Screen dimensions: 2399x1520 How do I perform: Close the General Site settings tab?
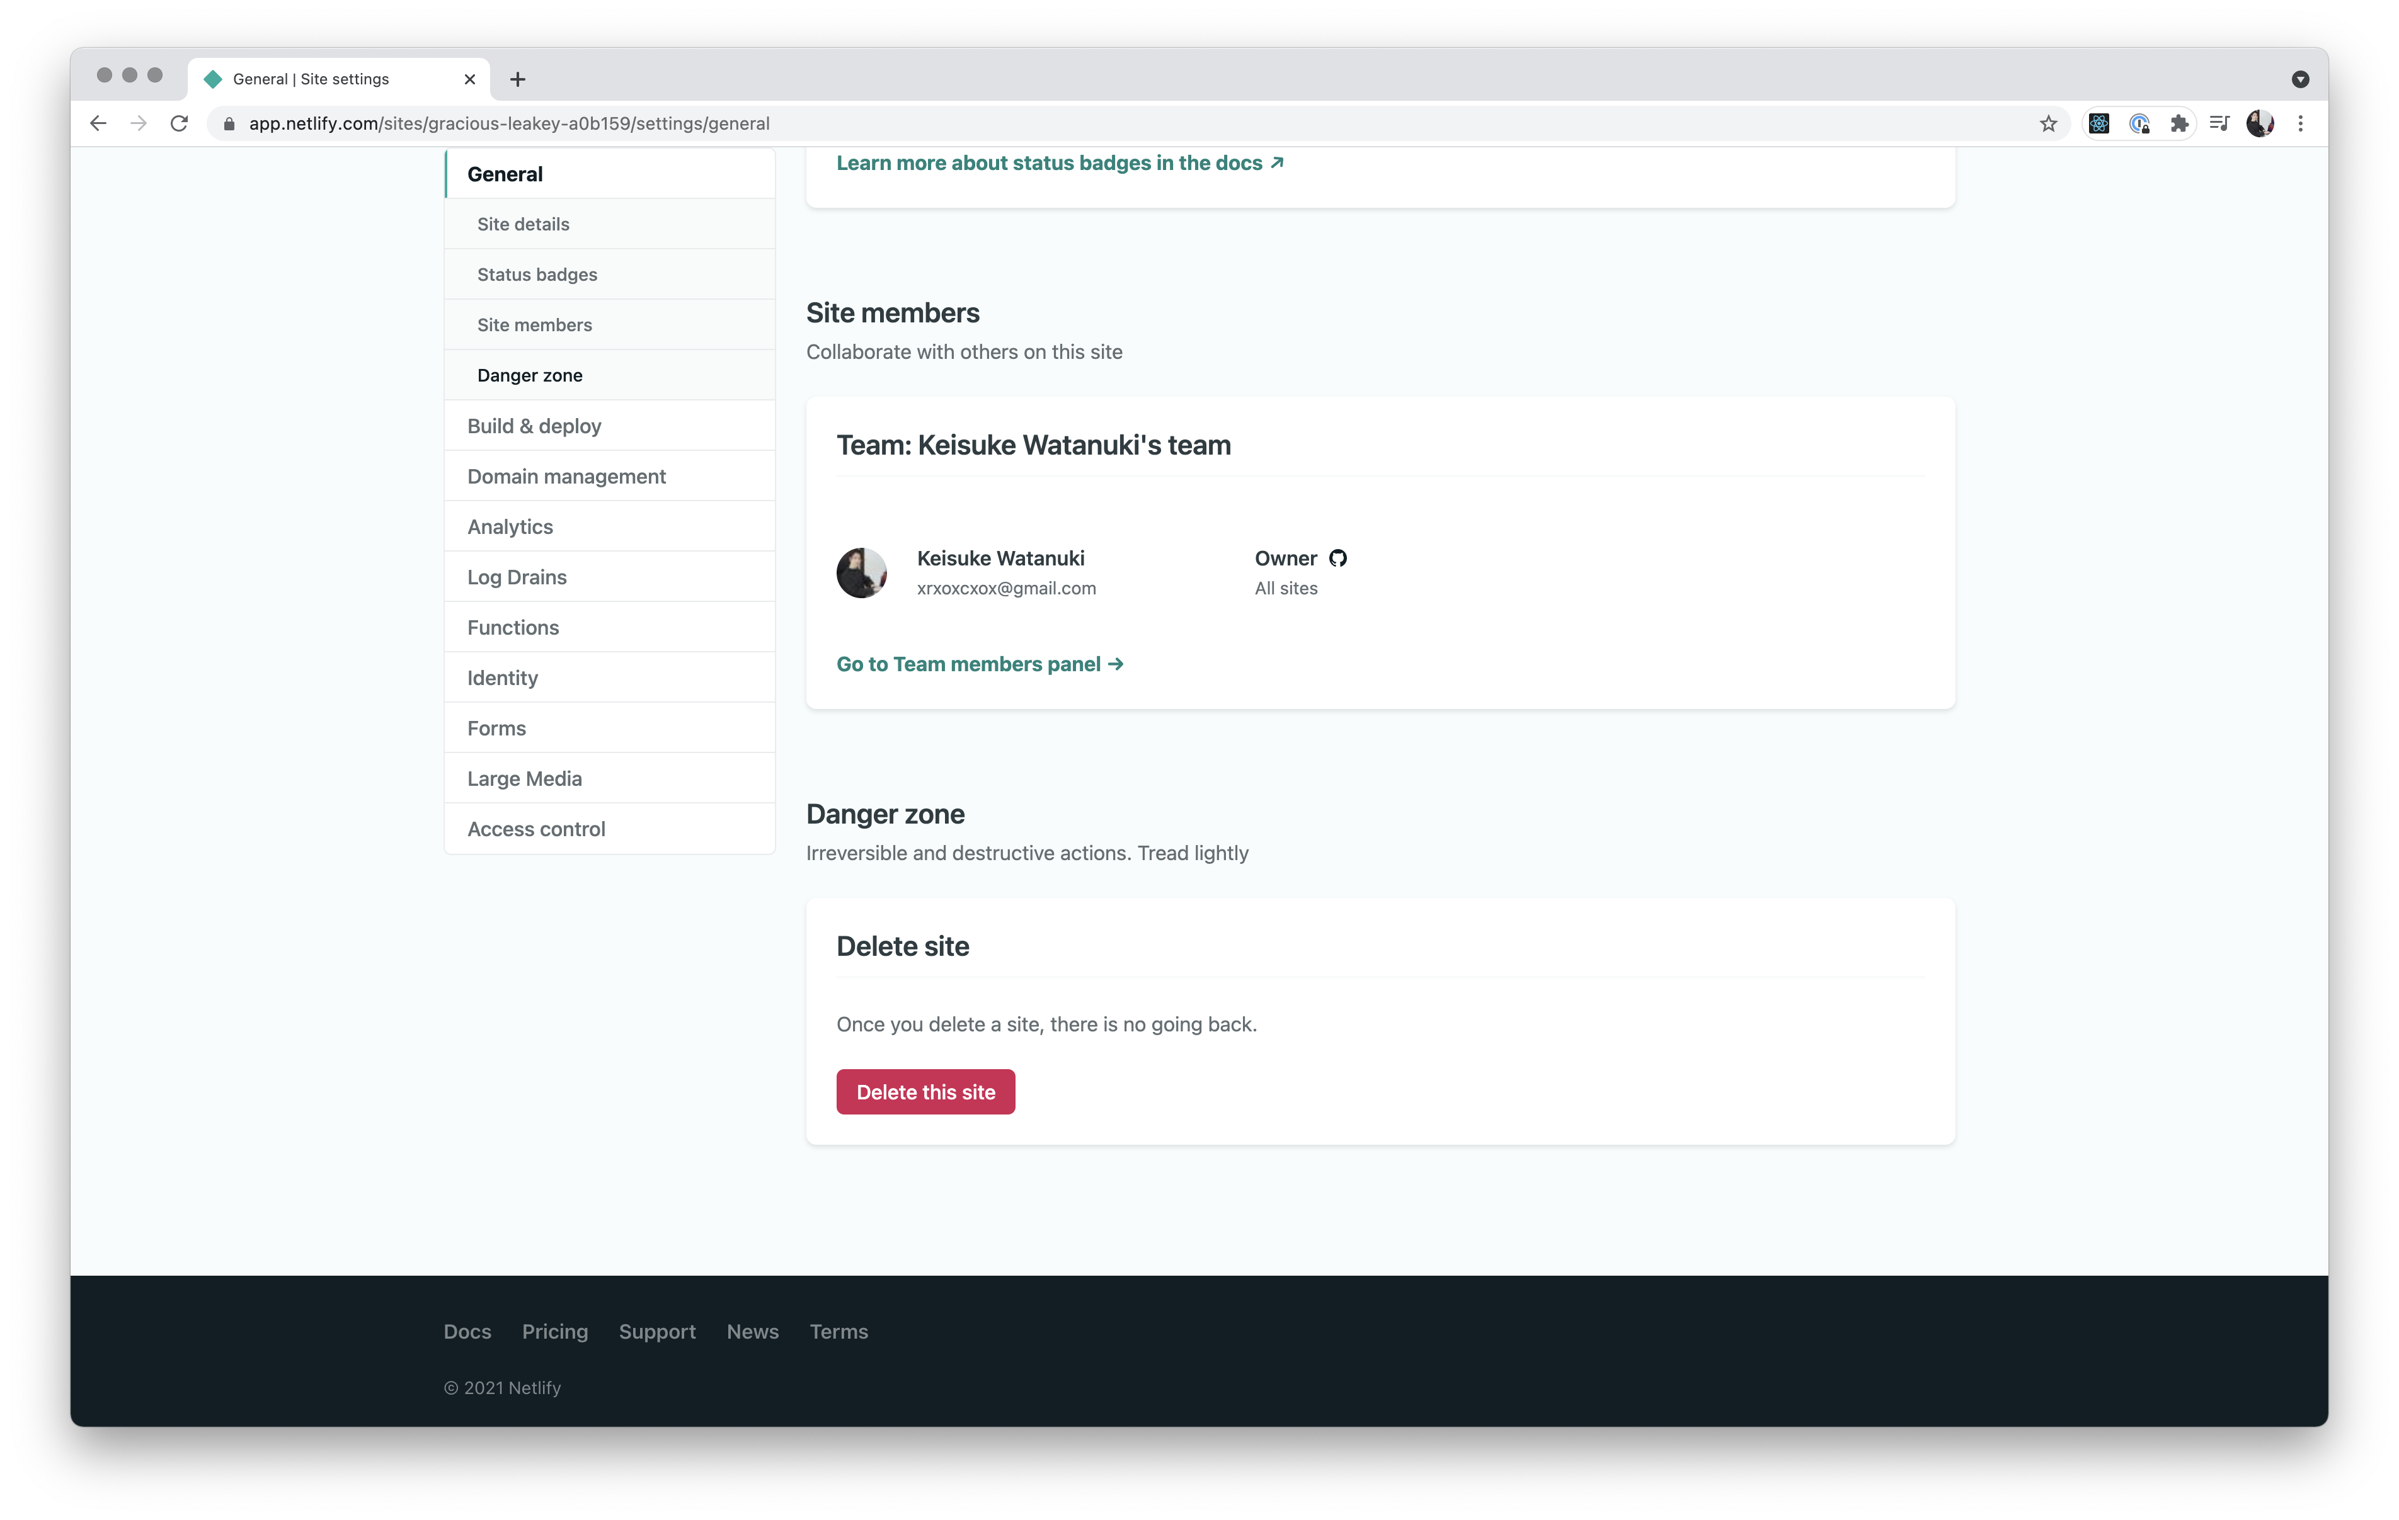pos(469,80)
